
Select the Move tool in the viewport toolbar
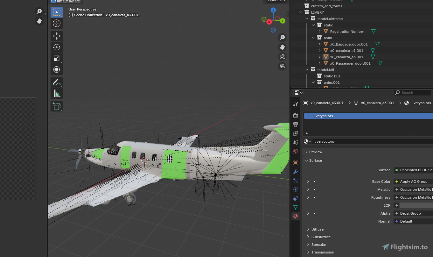pyautogui.click(x=57, y=36)
